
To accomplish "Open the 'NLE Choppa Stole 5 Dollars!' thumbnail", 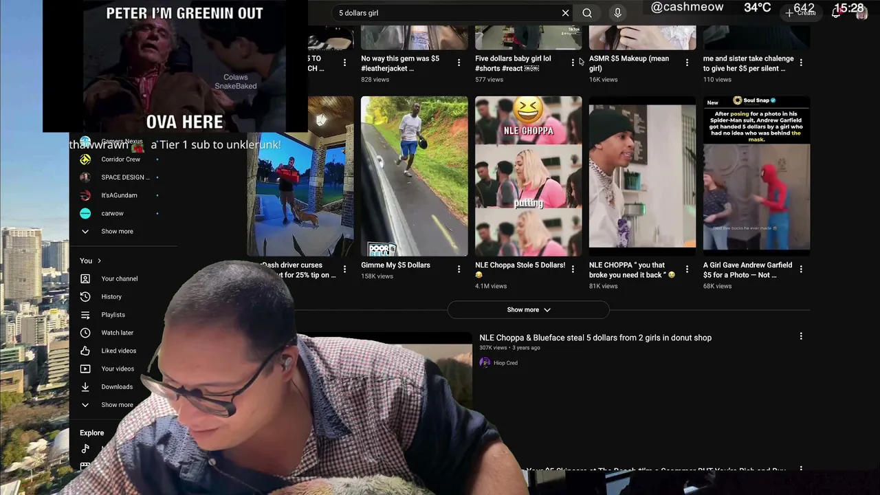I will tap(528, 176).
